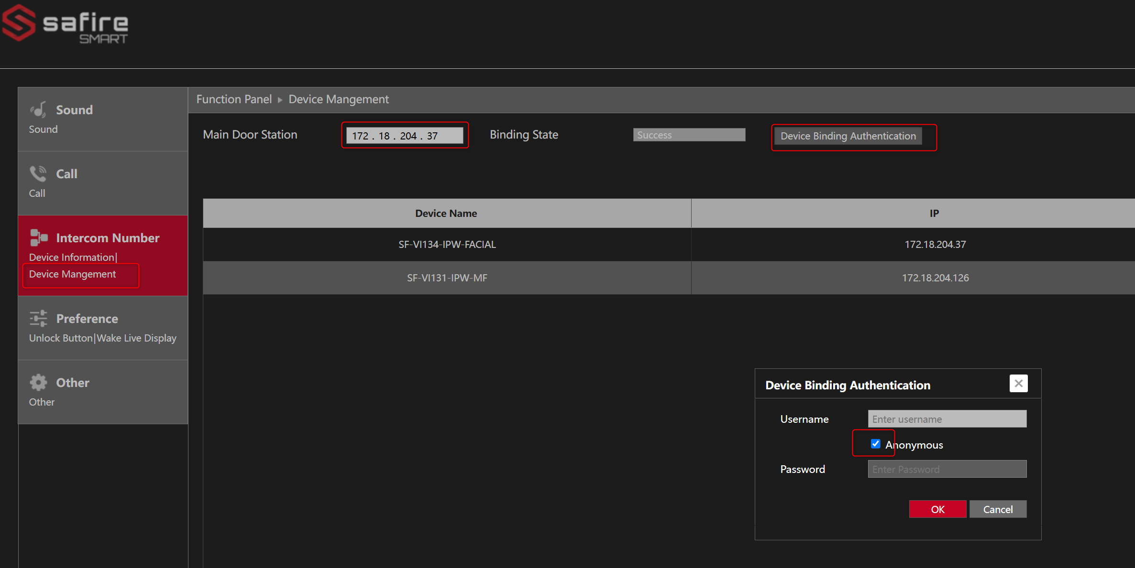The image size is (1135, 568).
Task: Click the Other gear icon
Action: [38, 382]
